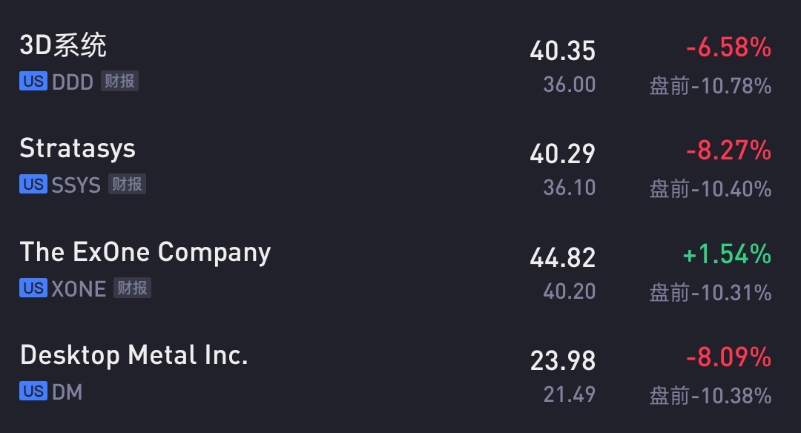Image resolution: width=801 pixels, height=433 pixels.
Task: Click the -8.09% change for Desktop Metal
Action: tap(728, 357)
